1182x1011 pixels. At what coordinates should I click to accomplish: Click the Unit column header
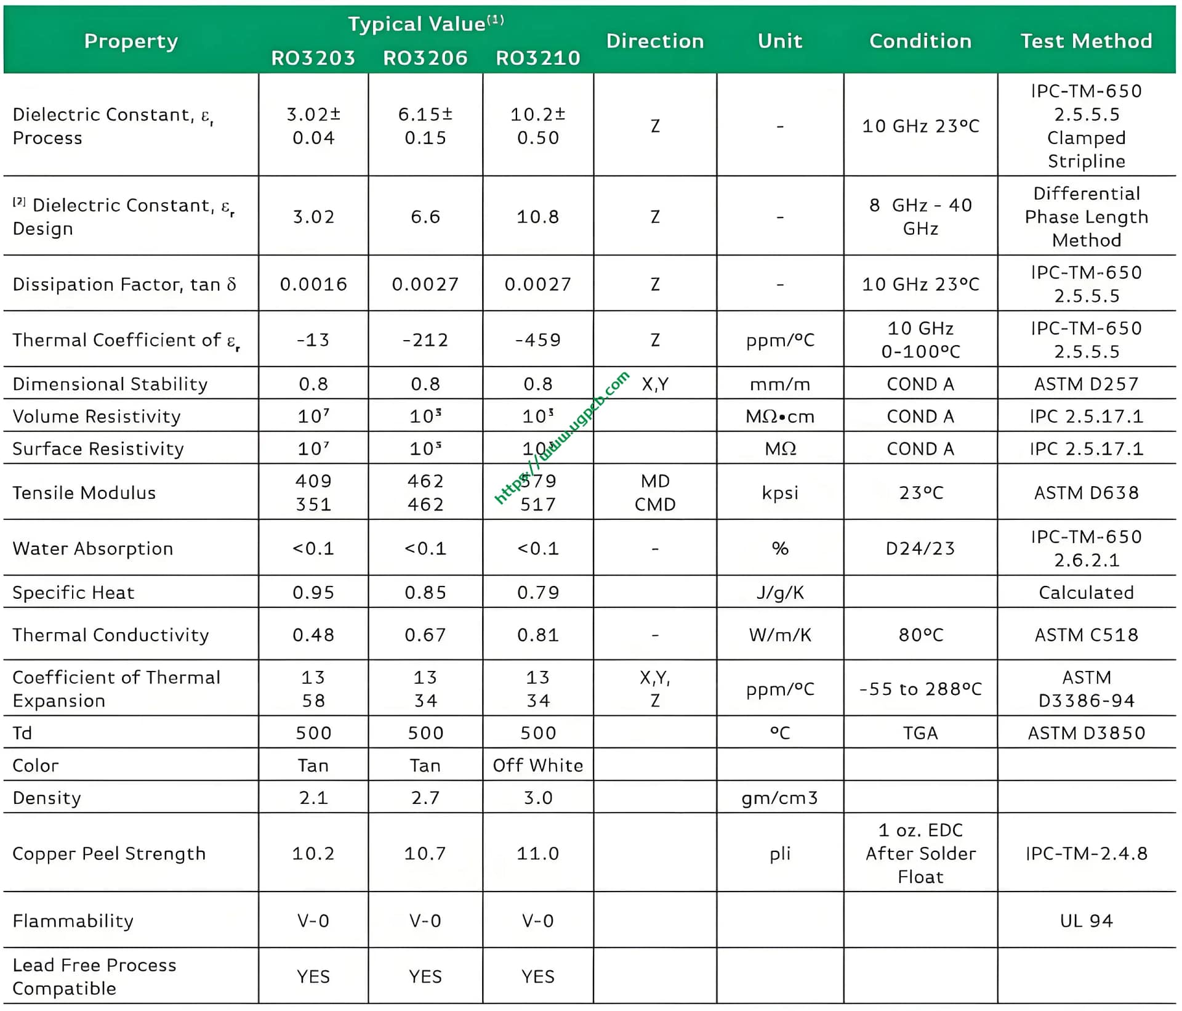(780, 41)
